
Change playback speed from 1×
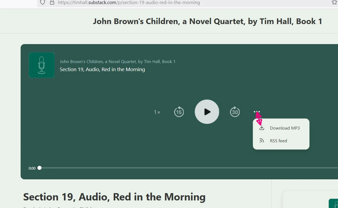click(157, 112)
